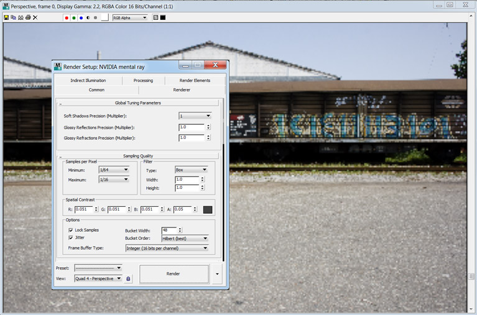Viewport: 477px width, 315px height.
Task: Maximize the Perspective frame buffer window
Action: pos(450,4)
